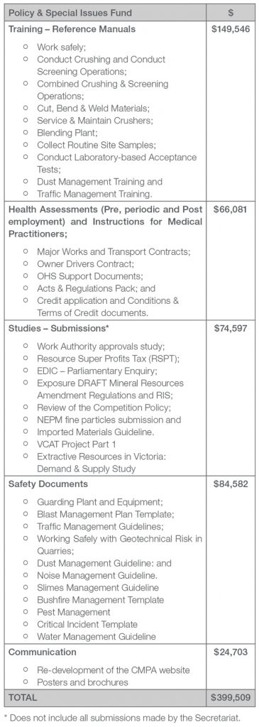Click the Pest Management list item

74,612
